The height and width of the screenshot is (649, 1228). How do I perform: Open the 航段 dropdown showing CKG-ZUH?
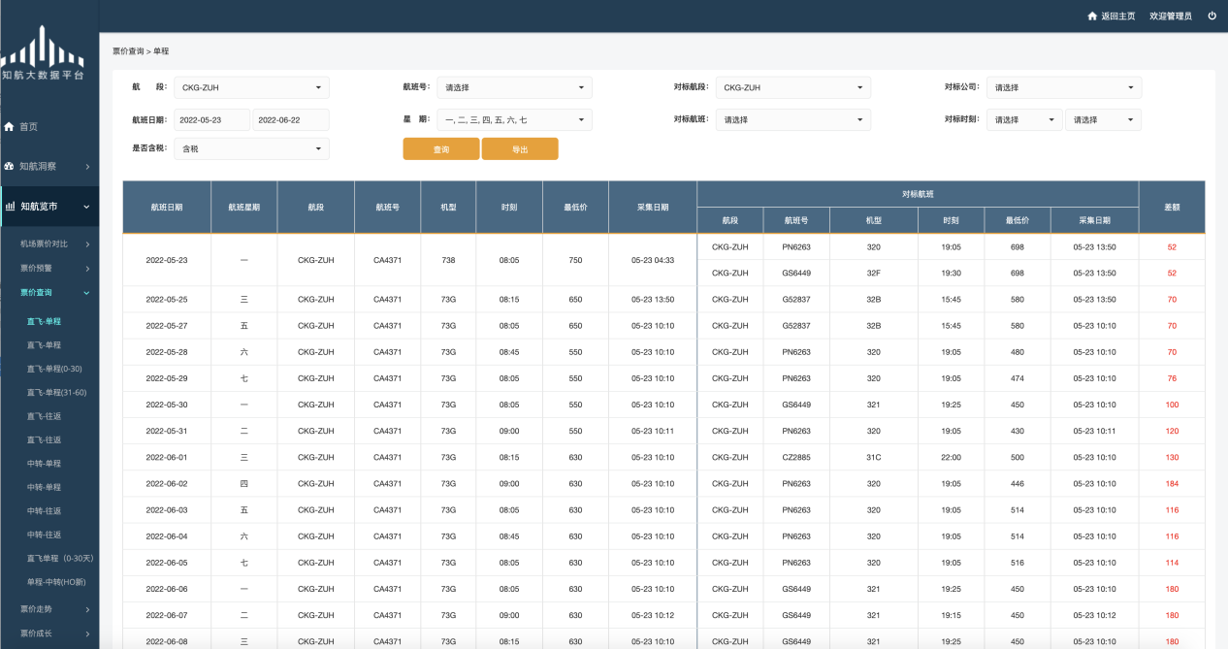(251, 87)
